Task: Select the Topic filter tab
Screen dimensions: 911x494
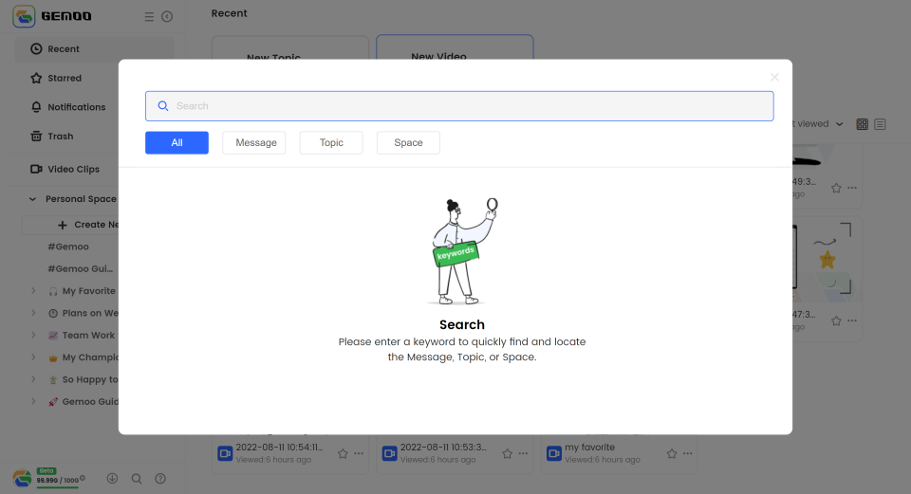Action: click(x=331, y=143)
